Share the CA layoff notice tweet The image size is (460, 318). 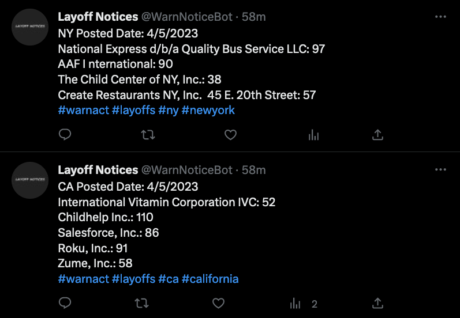(x=378, y=303)
